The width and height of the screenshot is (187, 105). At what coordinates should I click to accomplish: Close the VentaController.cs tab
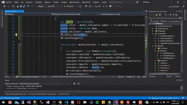point(22,11)
